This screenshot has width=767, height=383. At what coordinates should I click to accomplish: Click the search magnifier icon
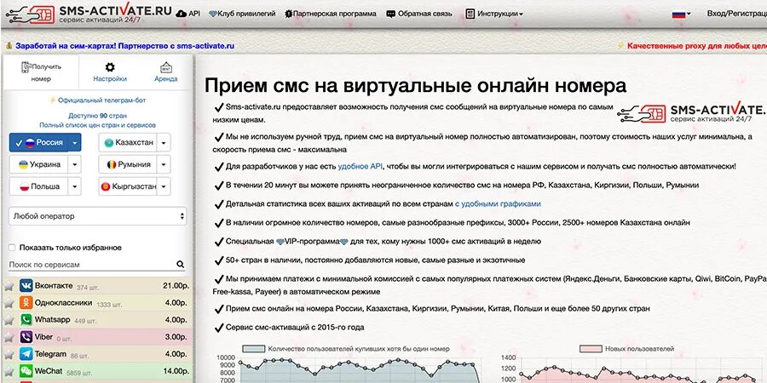click(x=181, y=265)
